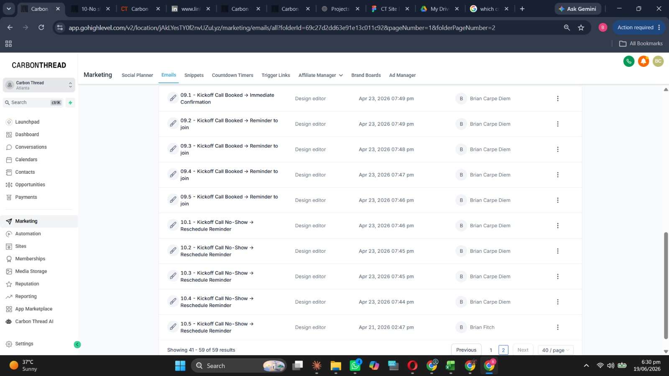Open three-dot menu for email 09.1
Viewport: 669px width, 376px height.
[x=557, y=99]
